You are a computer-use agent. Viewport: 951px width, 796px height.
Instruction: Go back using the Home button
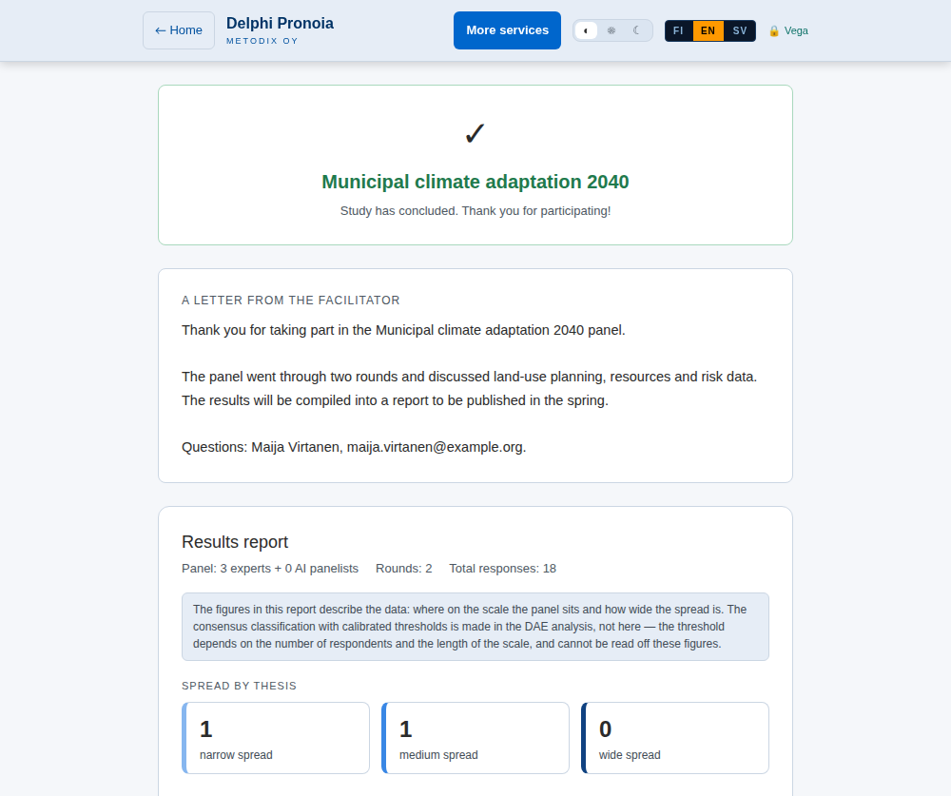pos(179,30)
